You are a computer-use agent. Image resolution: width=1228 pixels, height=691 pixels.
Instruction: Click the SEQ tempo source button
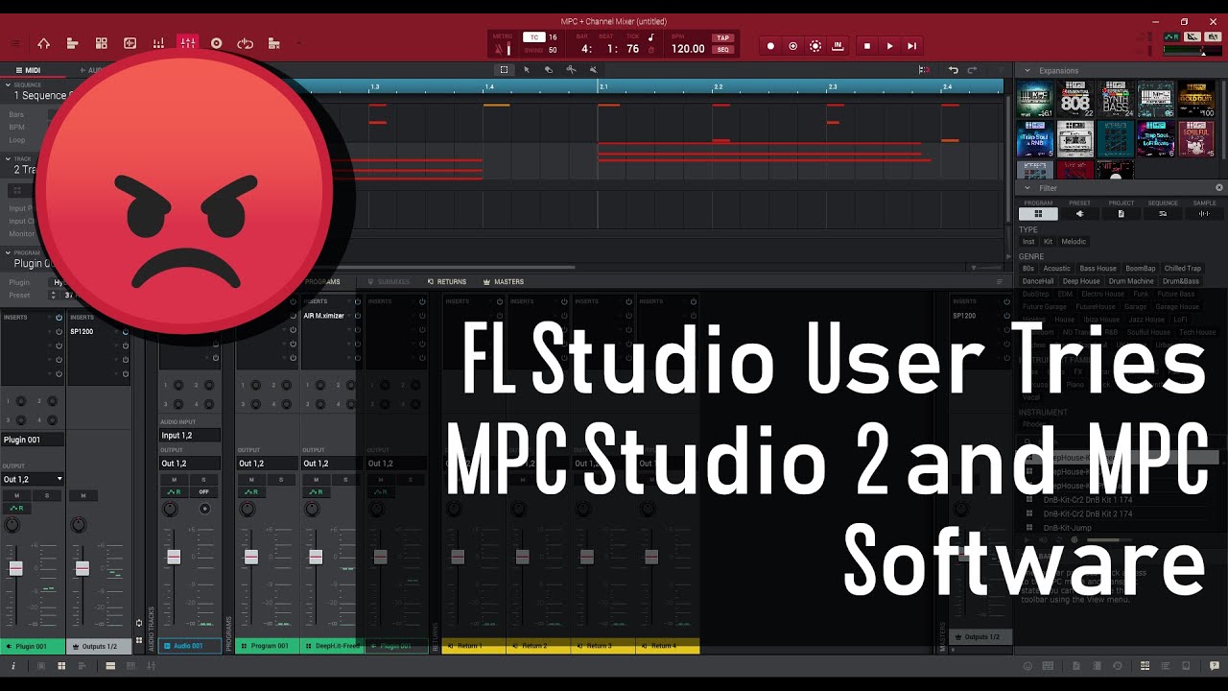pyautogui.click(x=722, y=50)
